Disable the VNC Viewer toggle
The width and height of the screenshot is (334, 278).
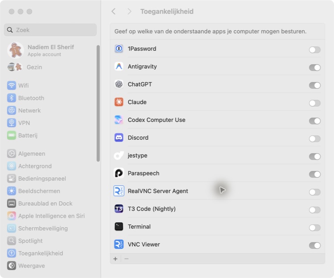[x=314, y=246]
